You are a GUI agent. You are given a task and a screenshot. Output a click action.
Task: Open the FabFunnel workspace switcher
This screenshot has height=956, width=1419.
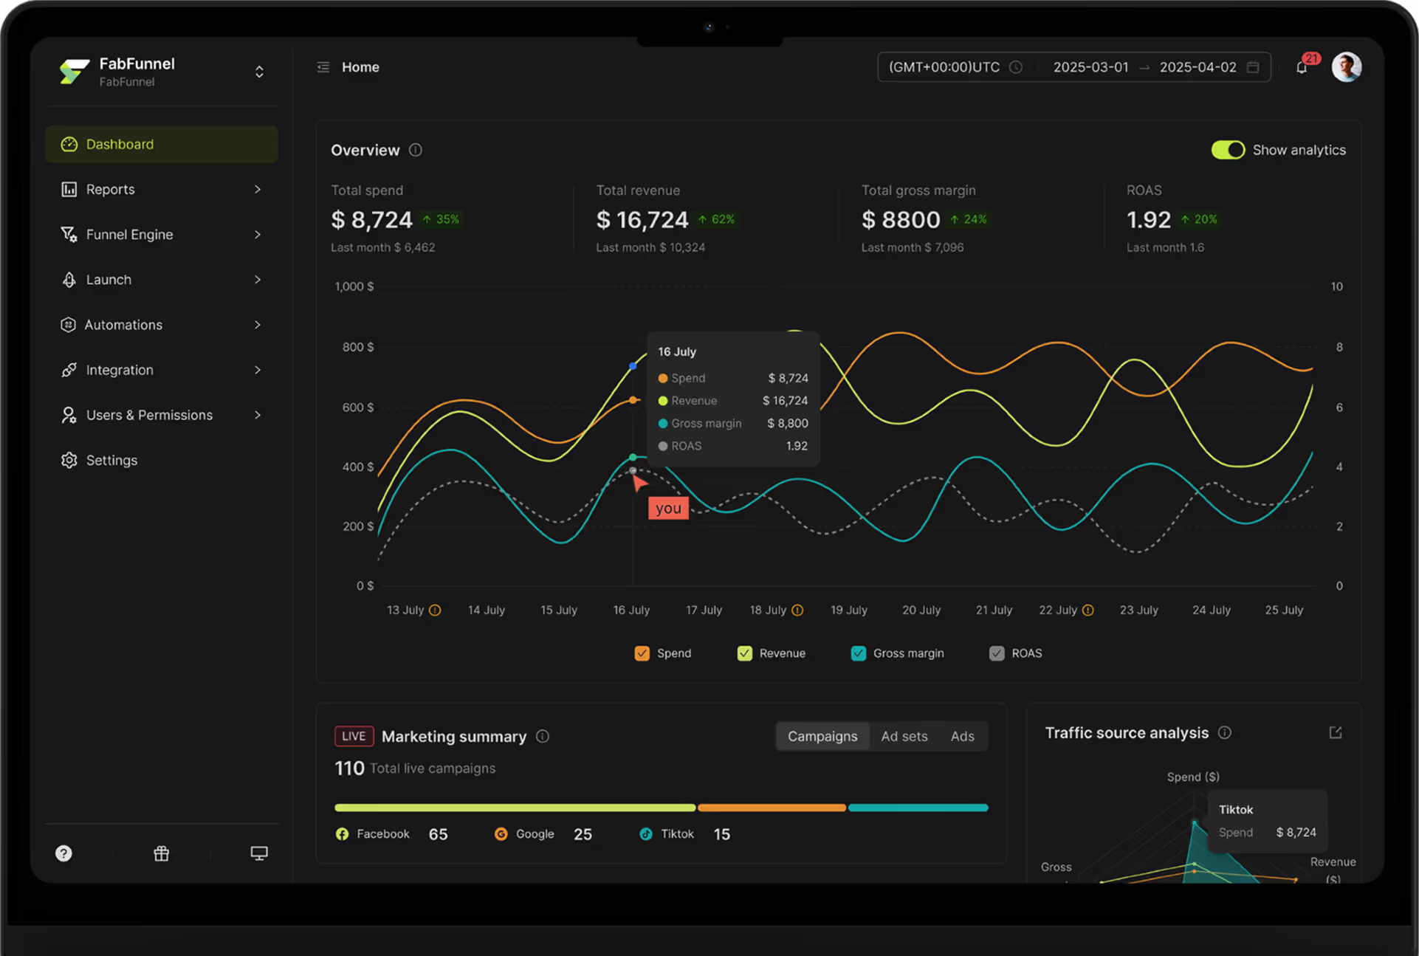point(259,72)
